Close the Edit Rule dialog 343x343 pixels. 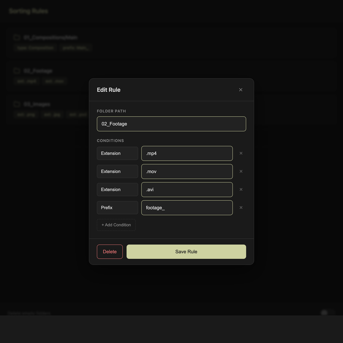click(x=241, y=90)
